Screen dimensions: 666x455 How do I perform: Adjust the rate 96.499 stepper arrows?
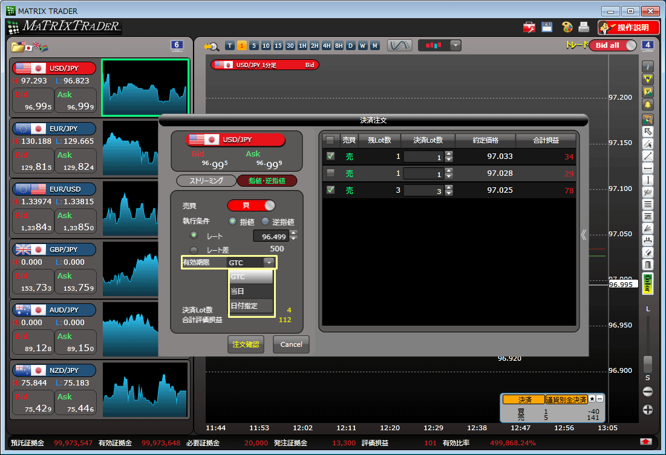293,236
